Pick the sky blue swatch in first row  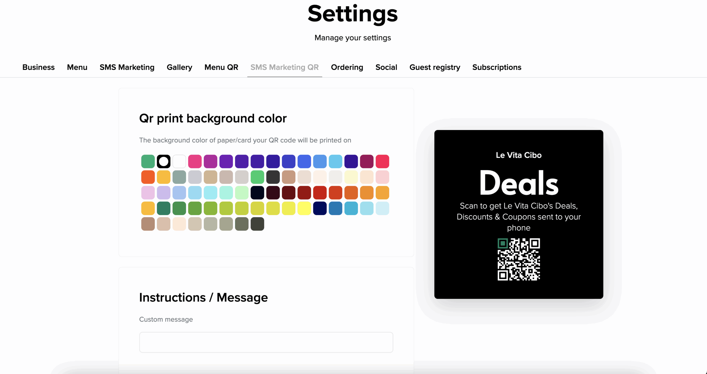pos(336,161)
